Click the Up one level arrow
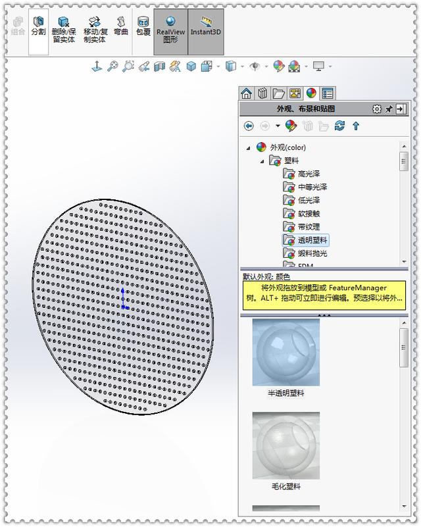The height and width of the screenshot is (527, 421). click(356, 126)
